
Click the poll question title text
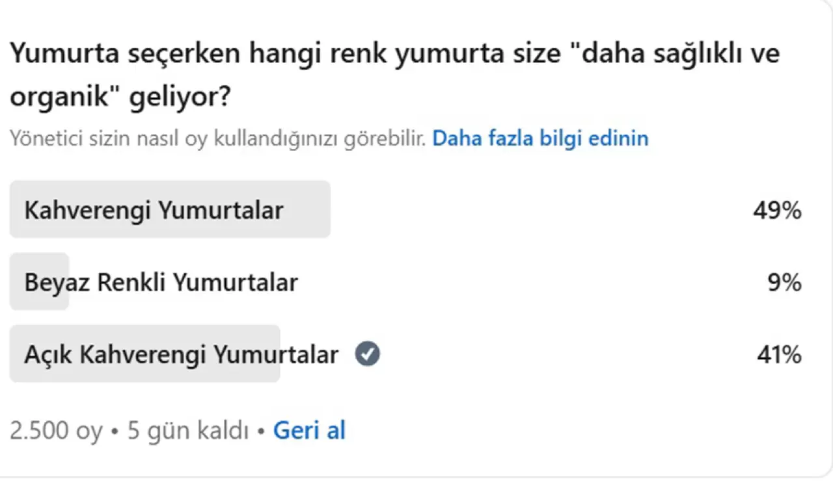click(x=394, y=75)
